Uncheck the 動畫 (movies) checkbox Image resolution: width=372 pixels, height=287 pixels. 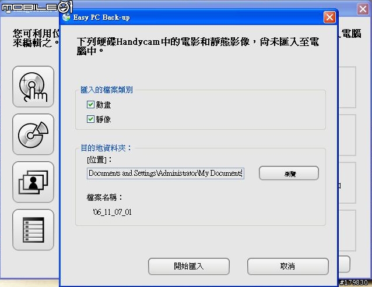pos(90,104)
